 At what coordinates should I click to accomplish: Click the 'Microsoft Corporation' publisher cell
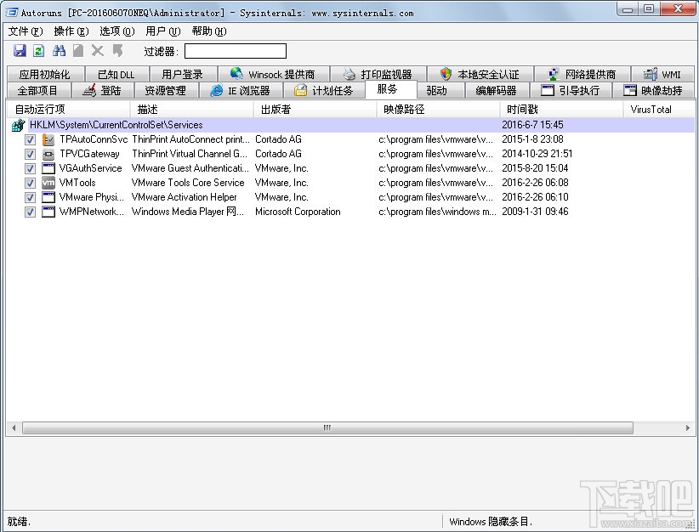coord(298,212)
